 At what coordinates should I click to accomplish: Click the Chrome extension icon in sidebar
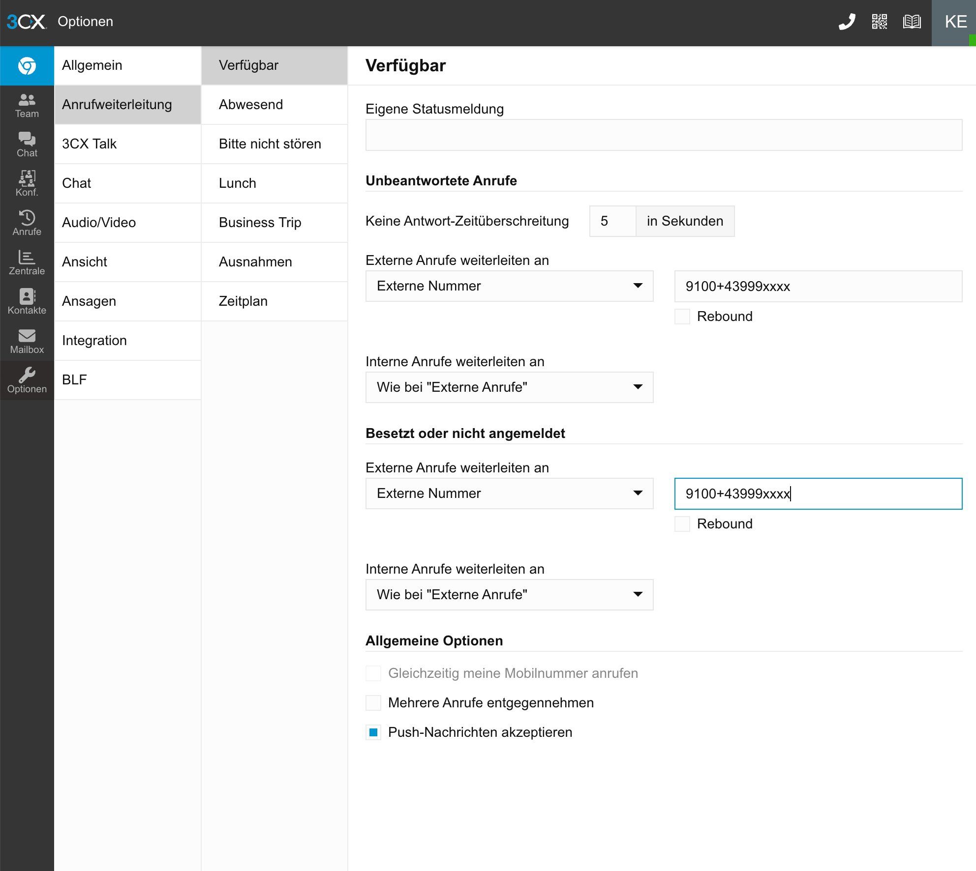pyautogui.click(x=27, y=66)
